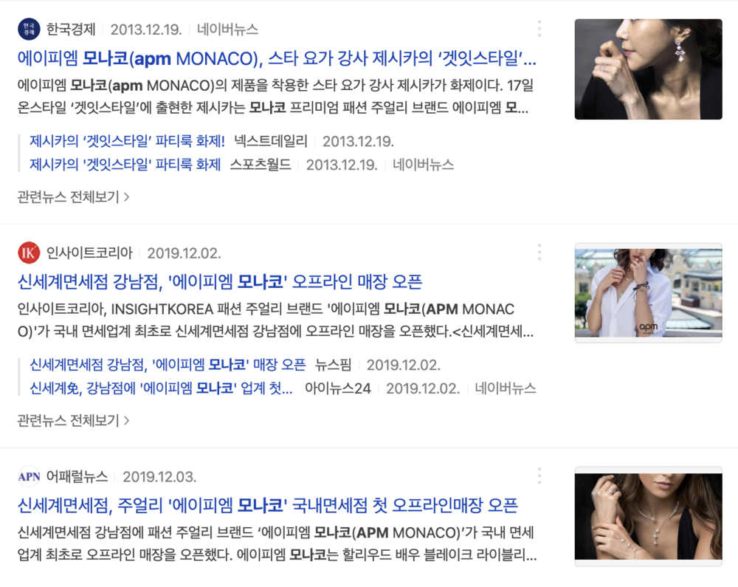This screenshot has height=587, width=738.
Task: Open the apm MONACO 제시카 headline
Action: [x=277, y=58]
